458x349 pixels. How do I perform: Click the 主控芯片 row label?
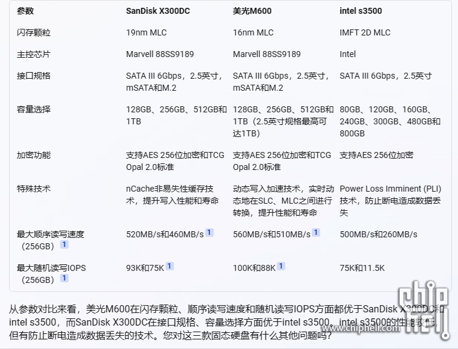[34, 54]
